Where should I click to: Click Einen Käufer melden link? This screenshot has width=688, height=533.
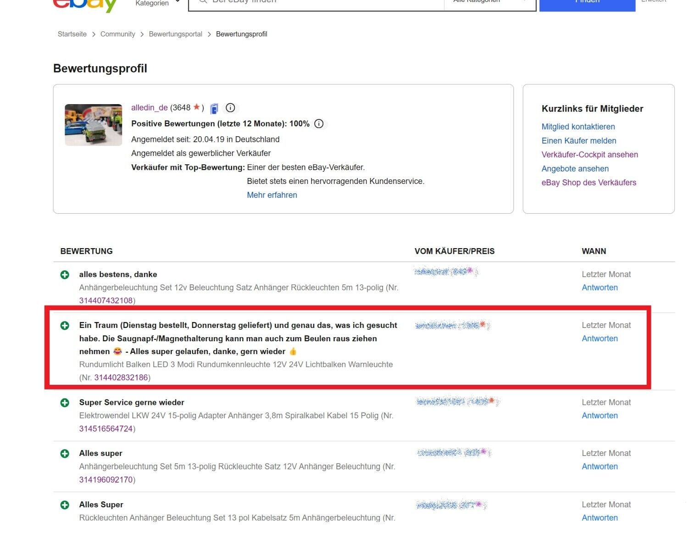pos(579,141)
